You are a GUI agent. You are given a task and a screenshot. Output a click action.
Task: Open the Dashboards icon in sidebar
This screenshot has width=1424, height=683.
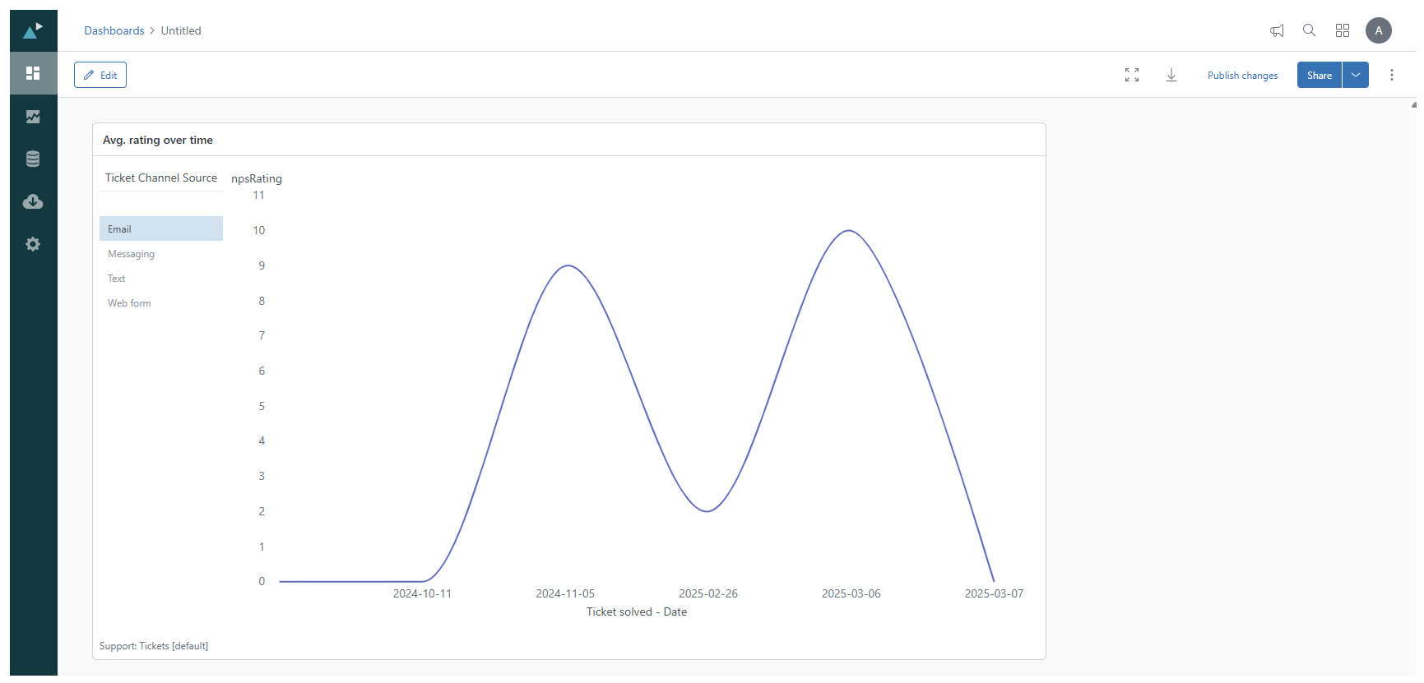(x=33, y=73)
